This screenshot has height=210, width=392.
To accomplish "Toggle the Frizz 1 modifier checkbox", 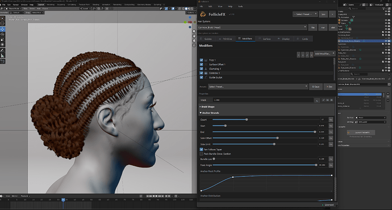I will [x=201, y=60].
